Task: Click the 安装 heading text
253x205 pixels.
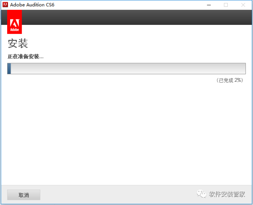Action: tap(18, 43)
